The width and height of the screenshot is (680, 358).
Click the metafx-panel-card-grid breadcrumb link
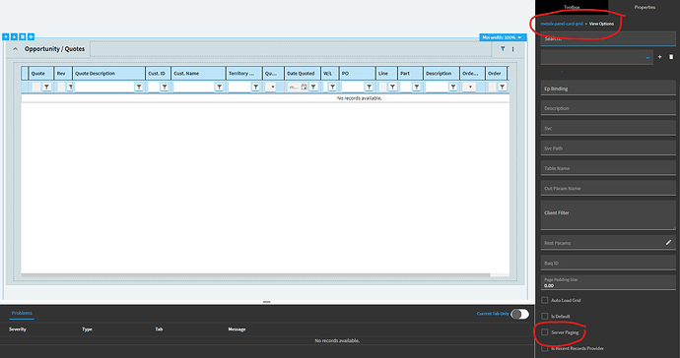[x=562, y=24]
